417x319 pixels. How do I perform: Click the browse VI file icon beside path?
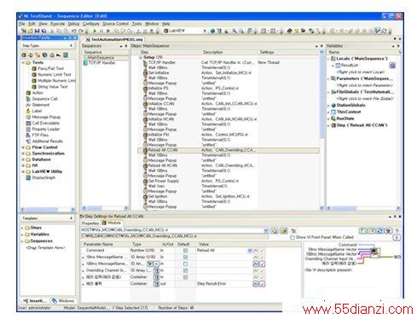coord(274,230)
